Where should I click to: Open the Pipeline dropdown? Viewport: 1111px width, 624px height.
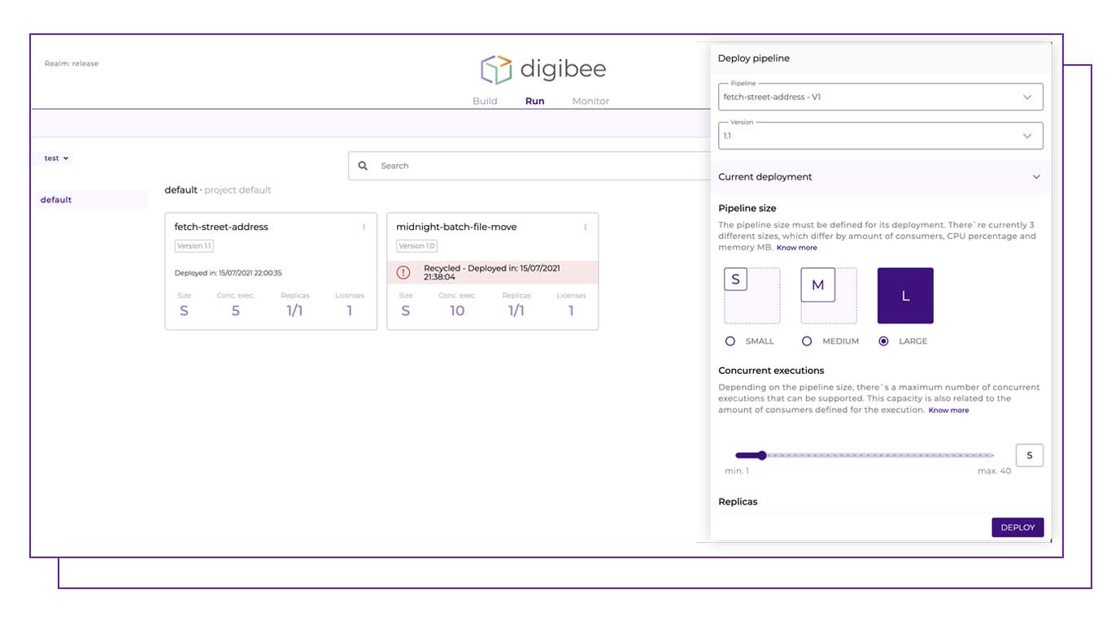point(879,97)
